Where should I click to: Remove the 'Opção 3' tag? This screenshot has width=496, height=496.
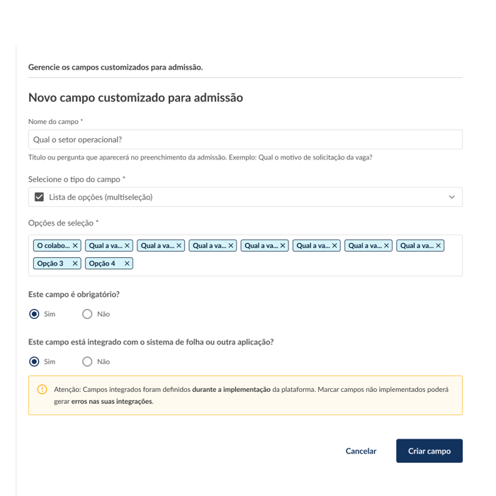pyautogui.click(x=75, y=263)
